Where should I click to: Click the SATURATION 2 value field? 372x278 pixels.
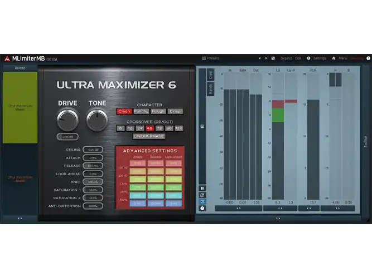[x=93, y=198]
